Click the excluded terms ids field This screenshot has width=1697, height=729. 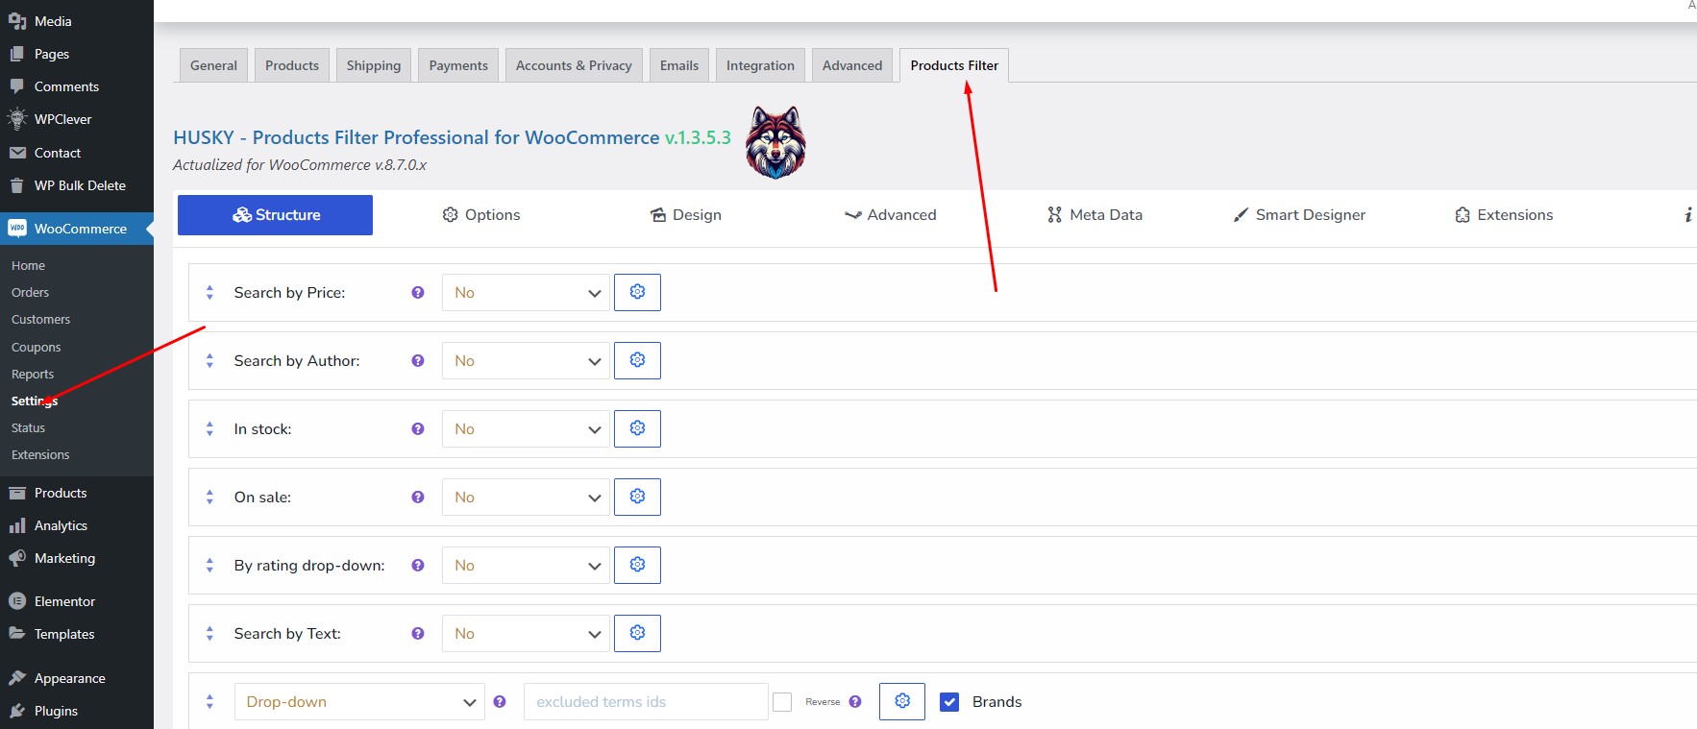pyautogui.click(x=646, y=701)
